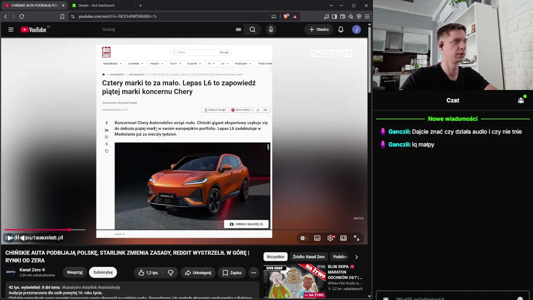Open Leo AI sparkle icon

[351, 16]
